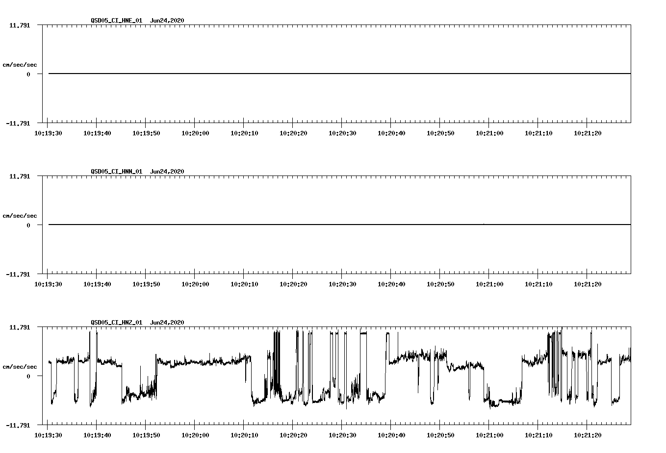
Task: Click 10:20:00 time label under HNE plot
Action: point(195,133)
